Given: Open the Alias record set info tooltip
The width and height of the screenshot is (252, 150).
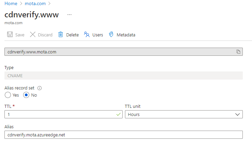Looking at the screenshot, I should [x=40, y=88].
